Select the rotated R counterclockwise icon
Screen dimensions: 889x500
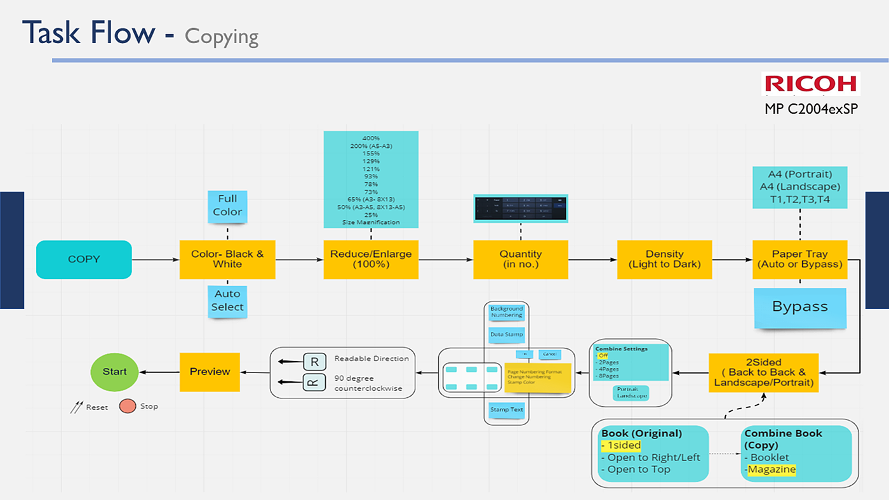[x=314, y=383]
